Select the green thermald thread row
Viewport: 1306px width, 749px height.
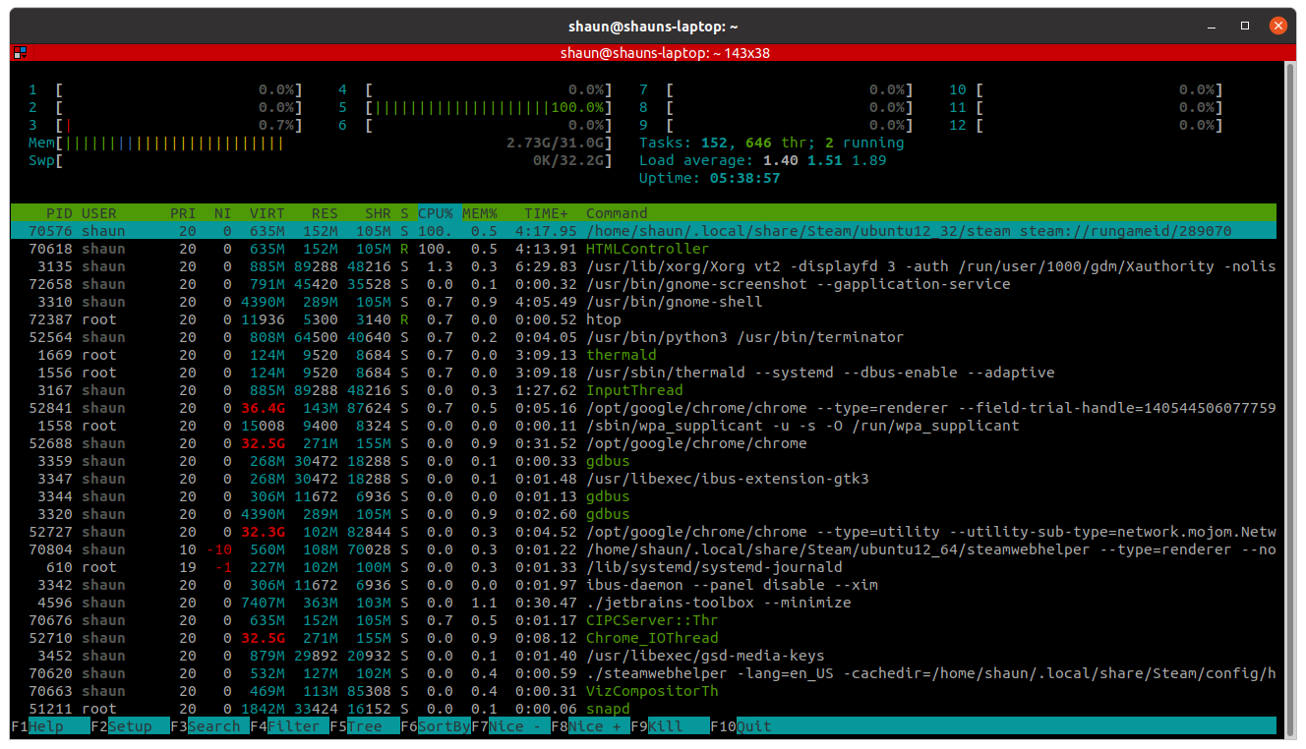click(x=643, y=355)
